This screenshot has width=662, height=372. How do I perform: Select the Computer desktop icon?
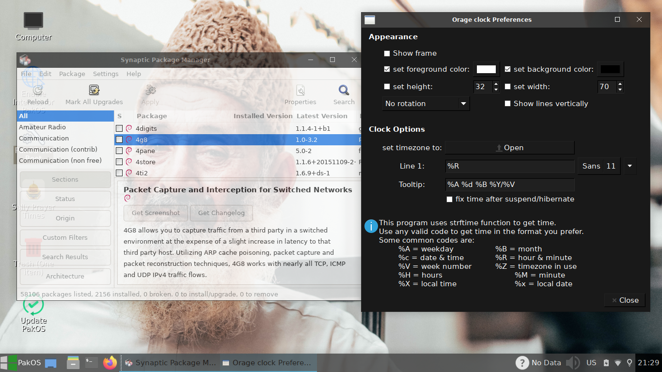click(x=33, y=27)
